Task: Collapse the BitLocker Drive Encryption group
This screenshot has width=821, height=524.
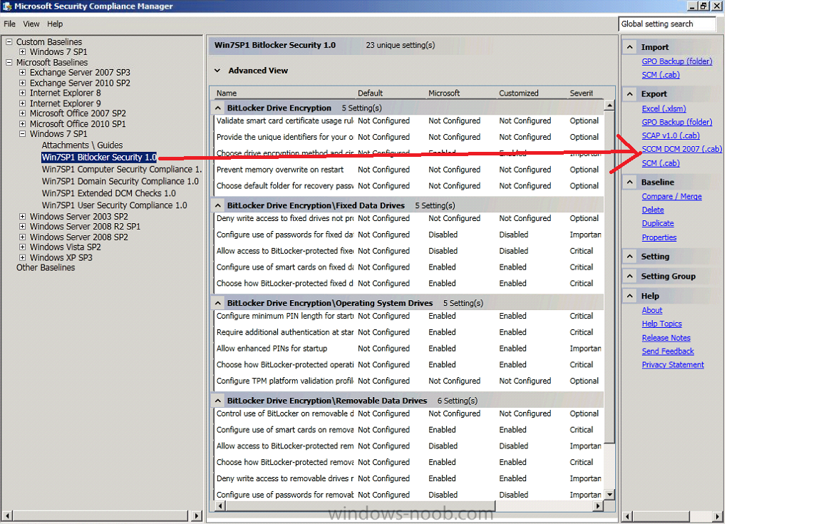Action: 218,108
